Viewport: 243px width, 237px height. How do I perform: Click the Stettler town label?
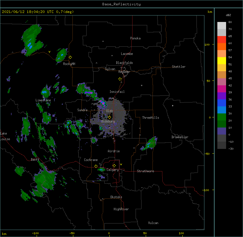[178, 67]
